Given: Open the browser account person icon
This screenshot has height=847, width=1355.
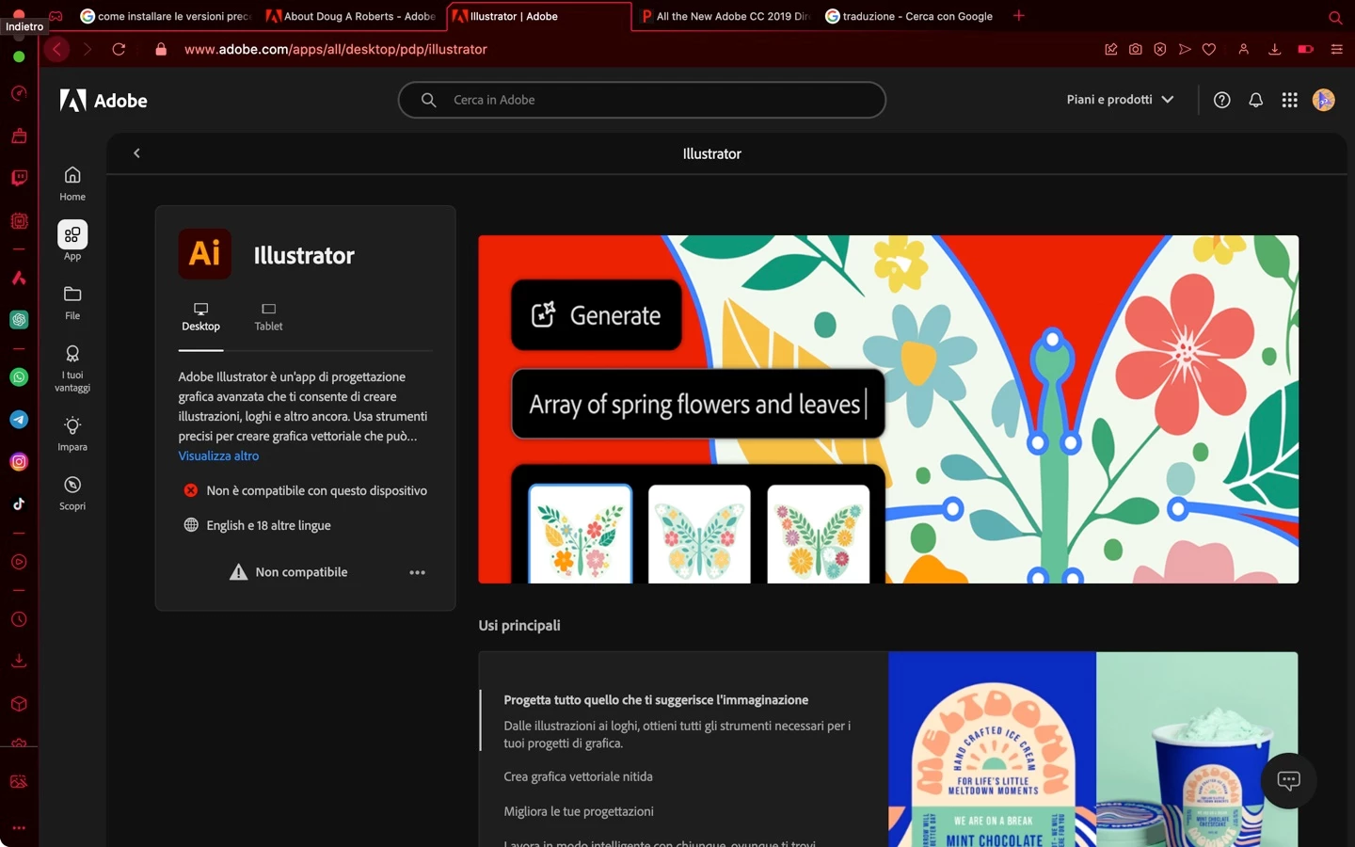Looking at the screenshot, I should click(1243, 49).
